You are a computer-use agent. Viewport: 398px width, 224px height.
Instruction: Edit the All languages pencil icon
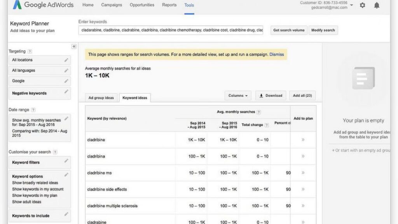[66, 70]
